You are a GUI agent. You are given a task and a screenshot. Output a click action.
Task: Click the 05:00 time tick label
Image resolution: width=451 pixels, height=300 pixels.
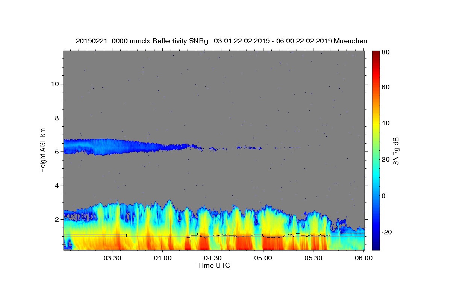point(263,258)
